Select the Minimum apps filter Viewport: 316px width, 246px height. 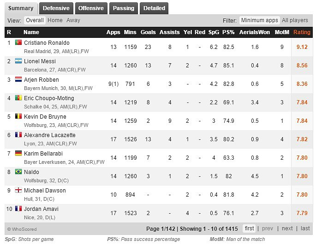260,20
